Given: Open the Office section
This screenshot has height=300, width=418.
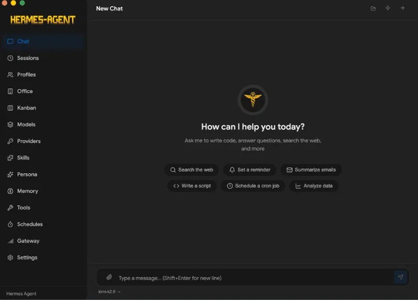Looking at the screenshot, I should tap(43, 91).
